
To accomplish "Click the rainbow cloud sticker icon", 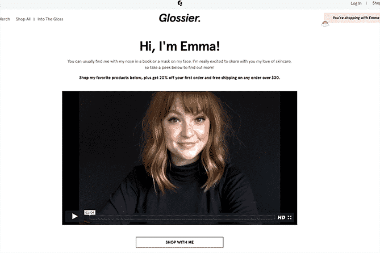I will click(325, 24).
